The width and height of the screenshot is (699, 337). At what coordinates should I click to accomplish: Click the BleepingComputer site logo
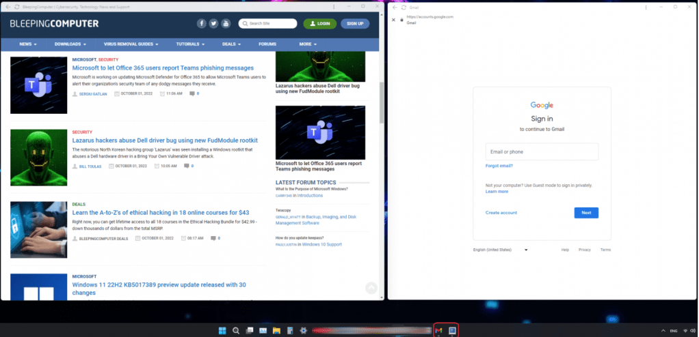(55, 24)
